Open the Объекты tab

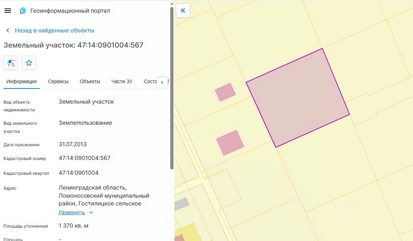[90, 81]
